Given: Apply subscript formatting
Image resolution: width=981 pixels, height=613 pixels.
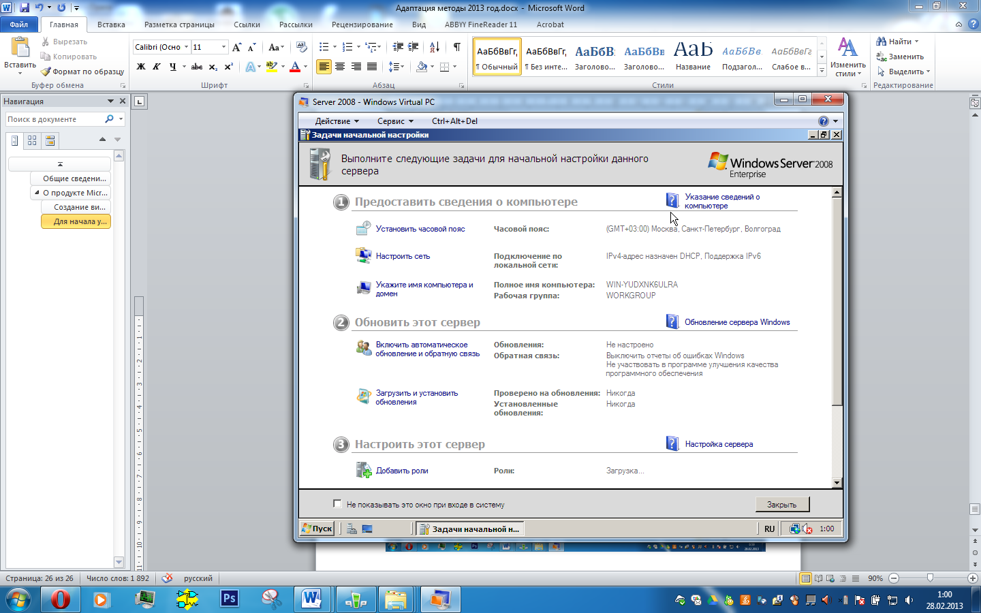Looking at the screenshot, I should 213,67.
